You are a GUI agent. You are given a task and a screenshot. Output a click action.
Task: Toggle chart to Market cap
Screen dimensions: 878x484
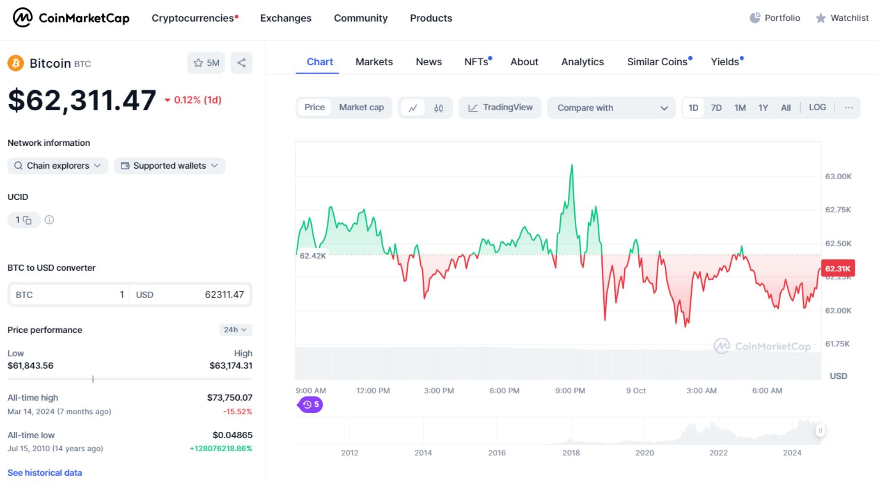pyautogui.click(x=361, y=107)
